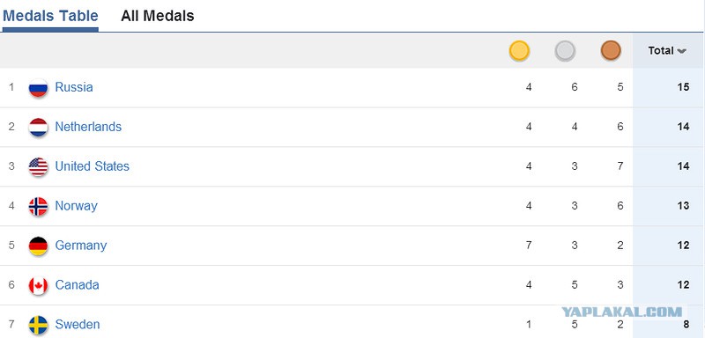Open the Germany country link
This screenshot has height=338, width=705.
click(81, 246)
